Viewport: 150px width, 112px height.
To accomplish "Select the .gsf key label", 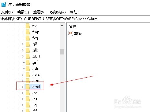I will (35, 62).
